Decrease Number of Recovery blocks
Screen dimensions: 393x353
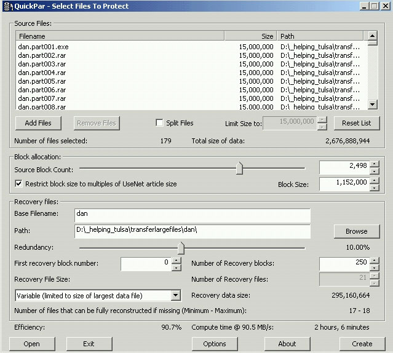click(374, 268)
